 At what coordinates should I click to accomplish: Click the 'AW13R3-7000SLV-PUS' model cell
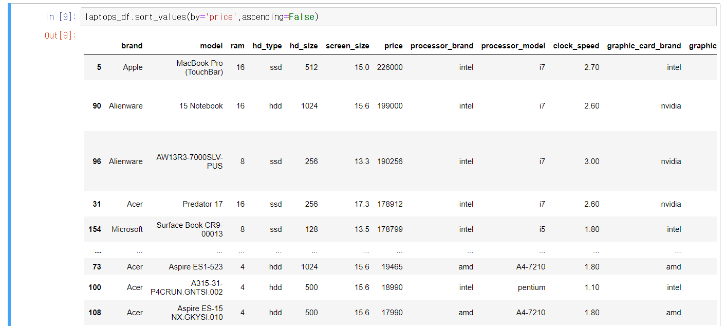(190, 161)
